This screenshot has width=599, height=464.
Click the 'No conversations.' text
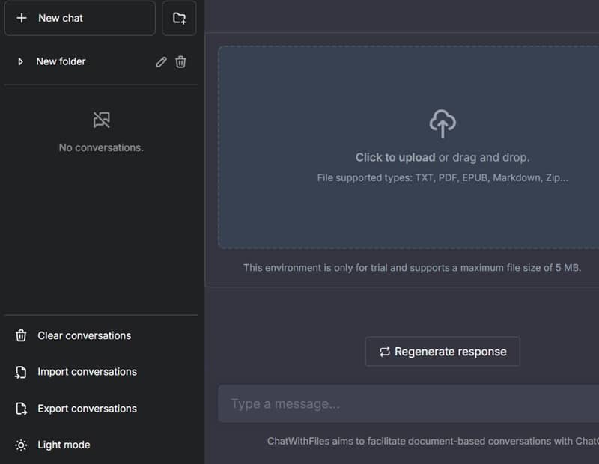coord(101,147)
